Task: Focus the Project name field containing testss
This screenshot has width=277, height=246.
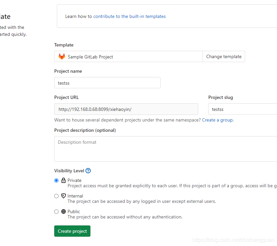Action: pos(107,83)
